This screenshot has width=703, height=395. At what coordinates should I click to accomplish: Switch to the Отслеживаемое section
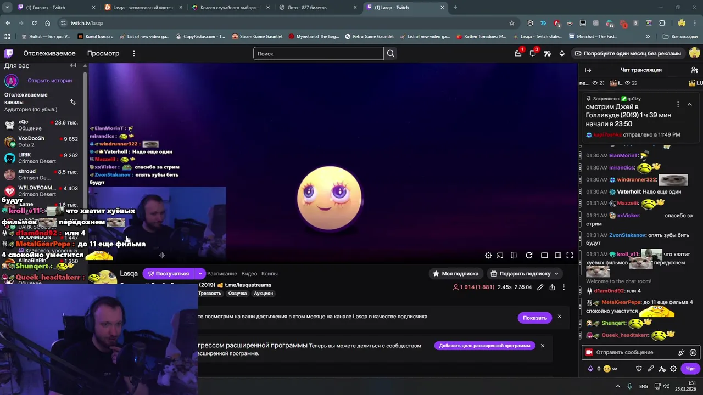point(49,53)
